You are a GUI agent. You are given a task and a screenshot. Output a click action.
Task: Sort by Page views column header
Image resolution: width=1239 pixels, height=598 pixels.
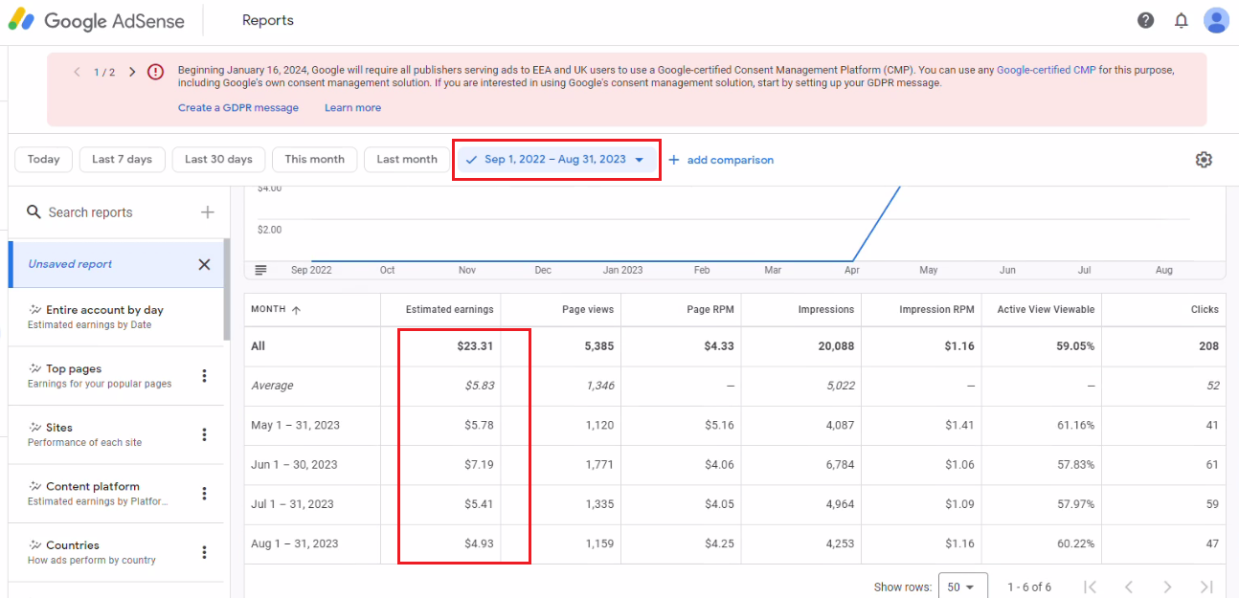click(588, 310)
